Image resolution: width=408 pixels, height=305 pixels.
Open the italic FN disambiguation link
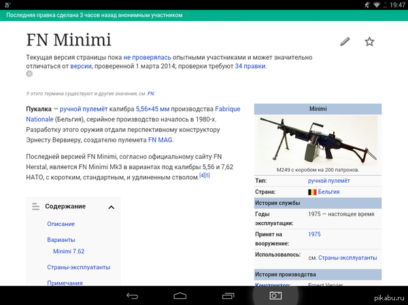pyautogui.click(x=151, y=94)
